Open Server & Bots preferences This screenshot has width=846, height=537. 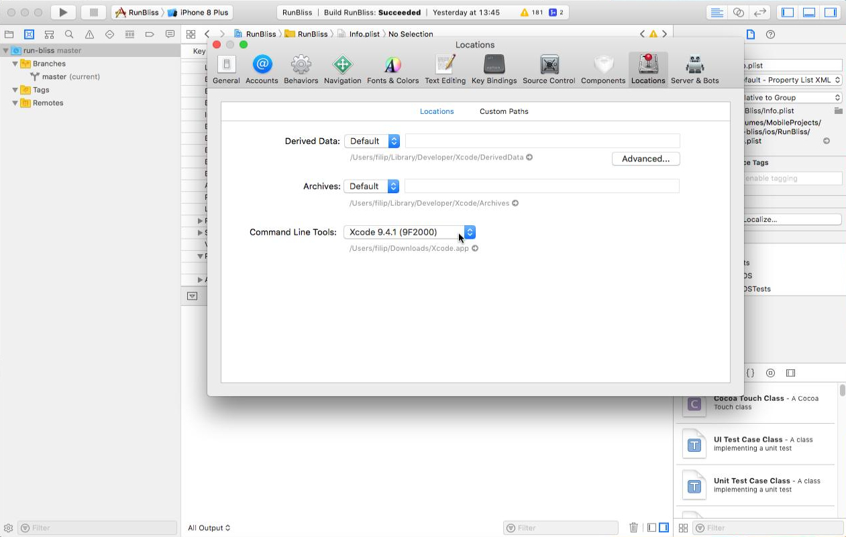coord(694,70)
